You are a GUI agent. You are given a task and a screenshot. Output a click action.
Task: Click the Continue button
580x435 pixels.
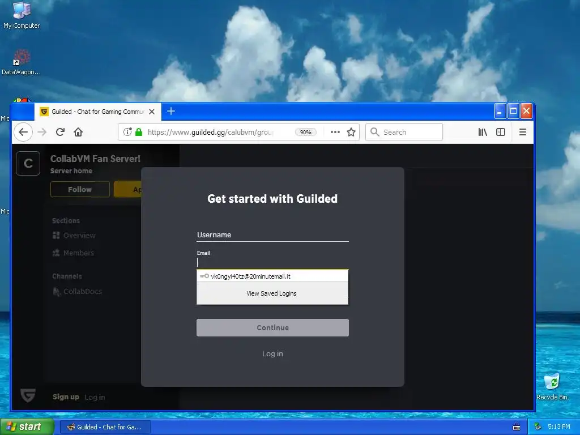pos(272,328)
